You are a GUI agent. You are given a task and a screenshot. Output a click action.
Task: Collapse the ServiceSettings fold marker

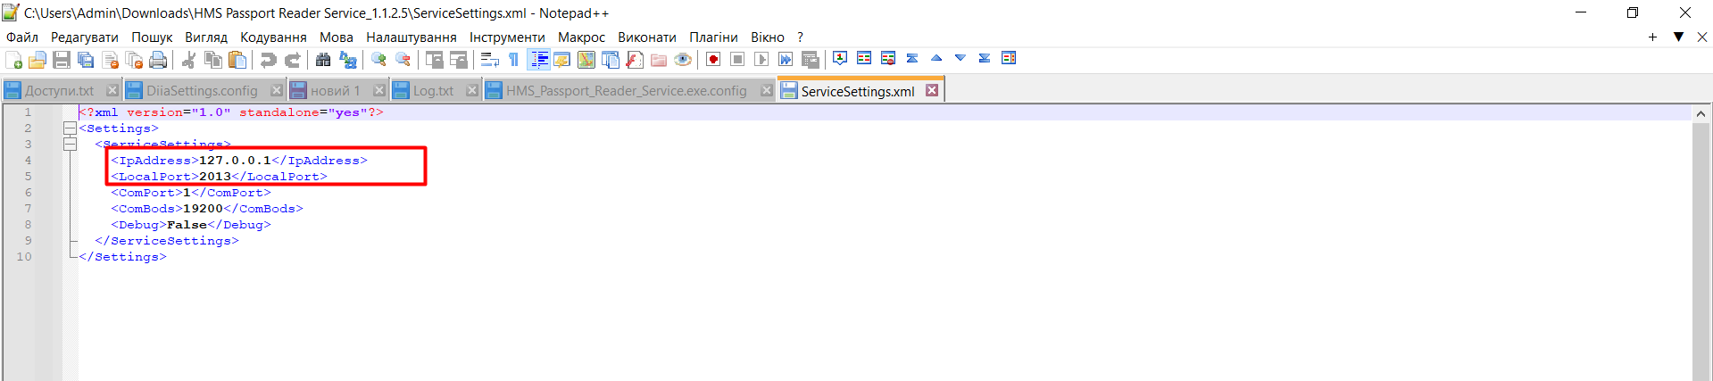pyautogui.click(x=70, y=145)
